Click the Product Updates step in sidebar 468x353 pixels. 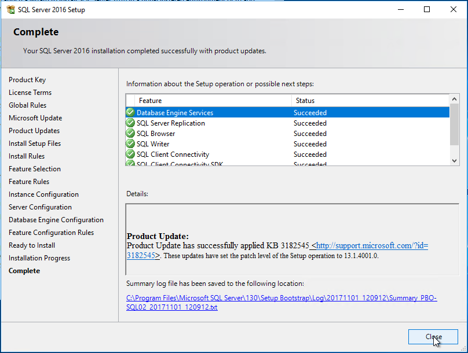click(34, 131)
